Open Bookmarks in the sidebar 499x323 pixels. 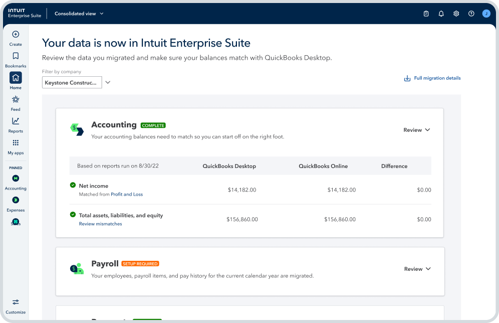[x=16, y=56]
